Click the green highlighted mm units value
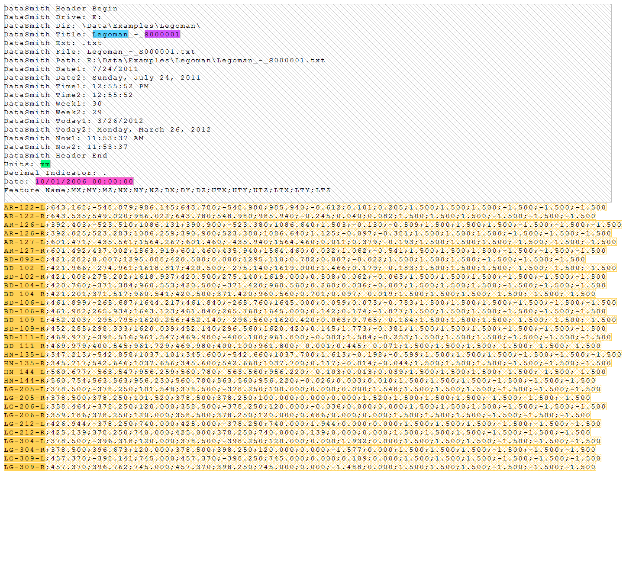The image size is (626, 579). coord(45,164)
